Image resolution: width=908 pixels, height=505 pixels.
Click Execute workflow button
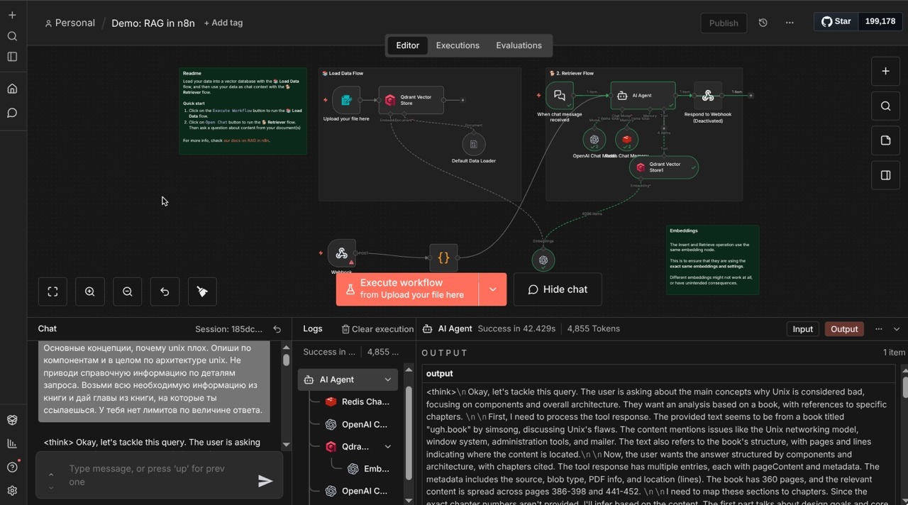[x=407, y=289]
